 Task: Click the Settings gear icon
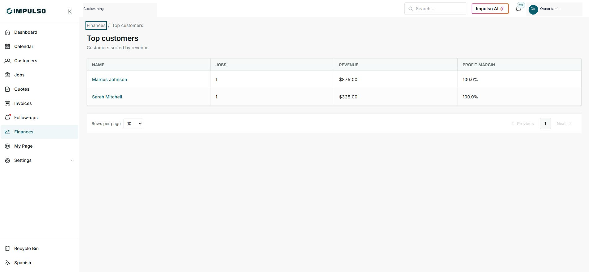click(7, 160)
